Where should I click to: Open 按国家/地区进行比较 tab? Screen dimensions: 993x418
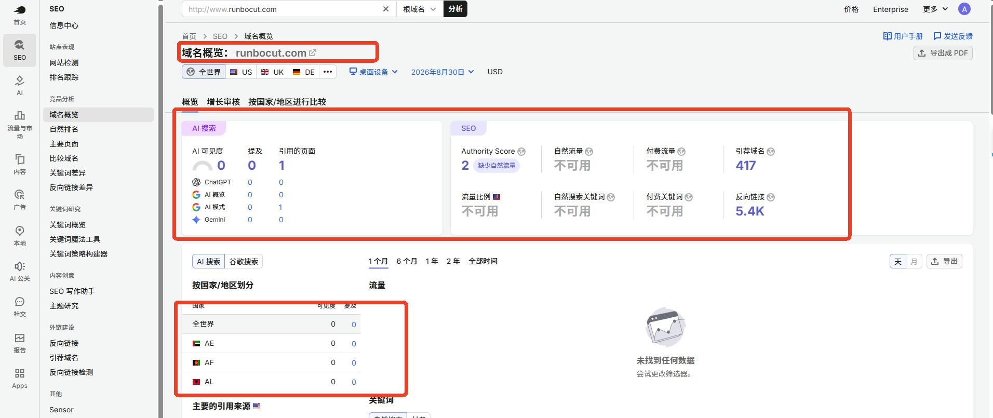[x=287, y=102]
